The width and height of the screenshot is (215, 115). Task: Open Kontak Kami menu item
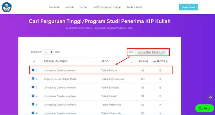tap(134, 7)
